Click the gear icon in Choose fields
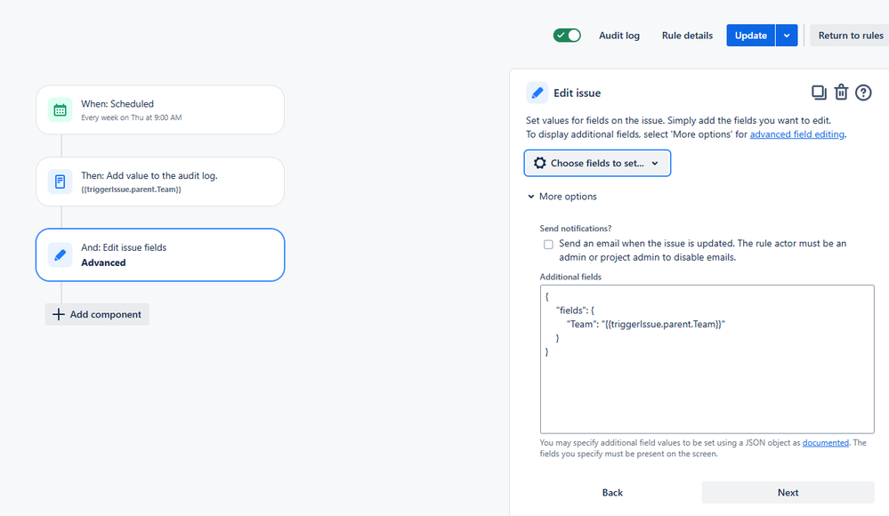This screenshot has height=516, width=889. [540, 164]
